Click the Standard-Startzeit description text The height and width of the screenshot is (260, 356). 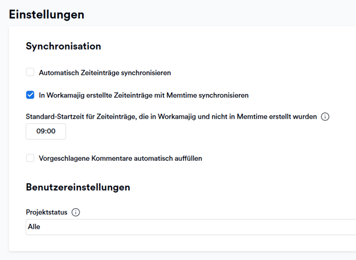[171, 116]
